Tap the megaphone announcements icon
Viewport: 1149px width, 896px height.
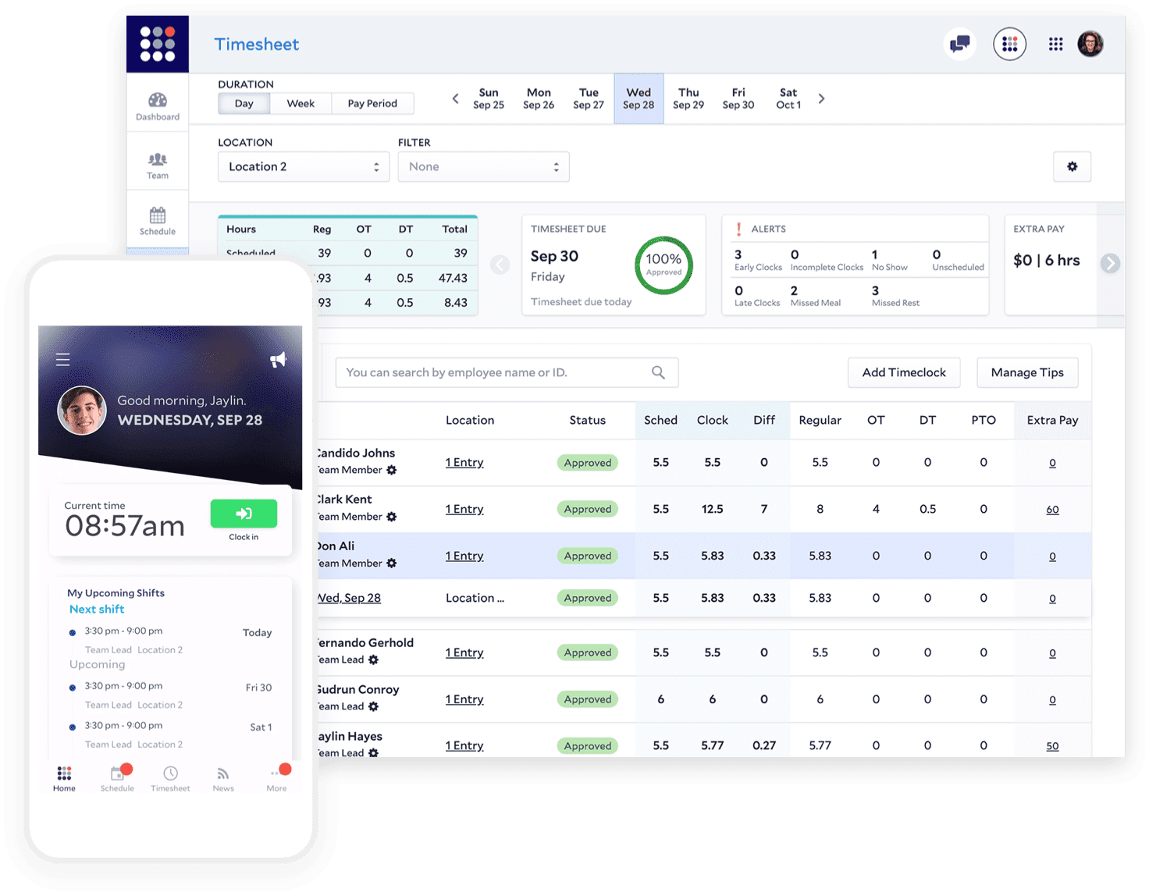[x=278, y=359]
